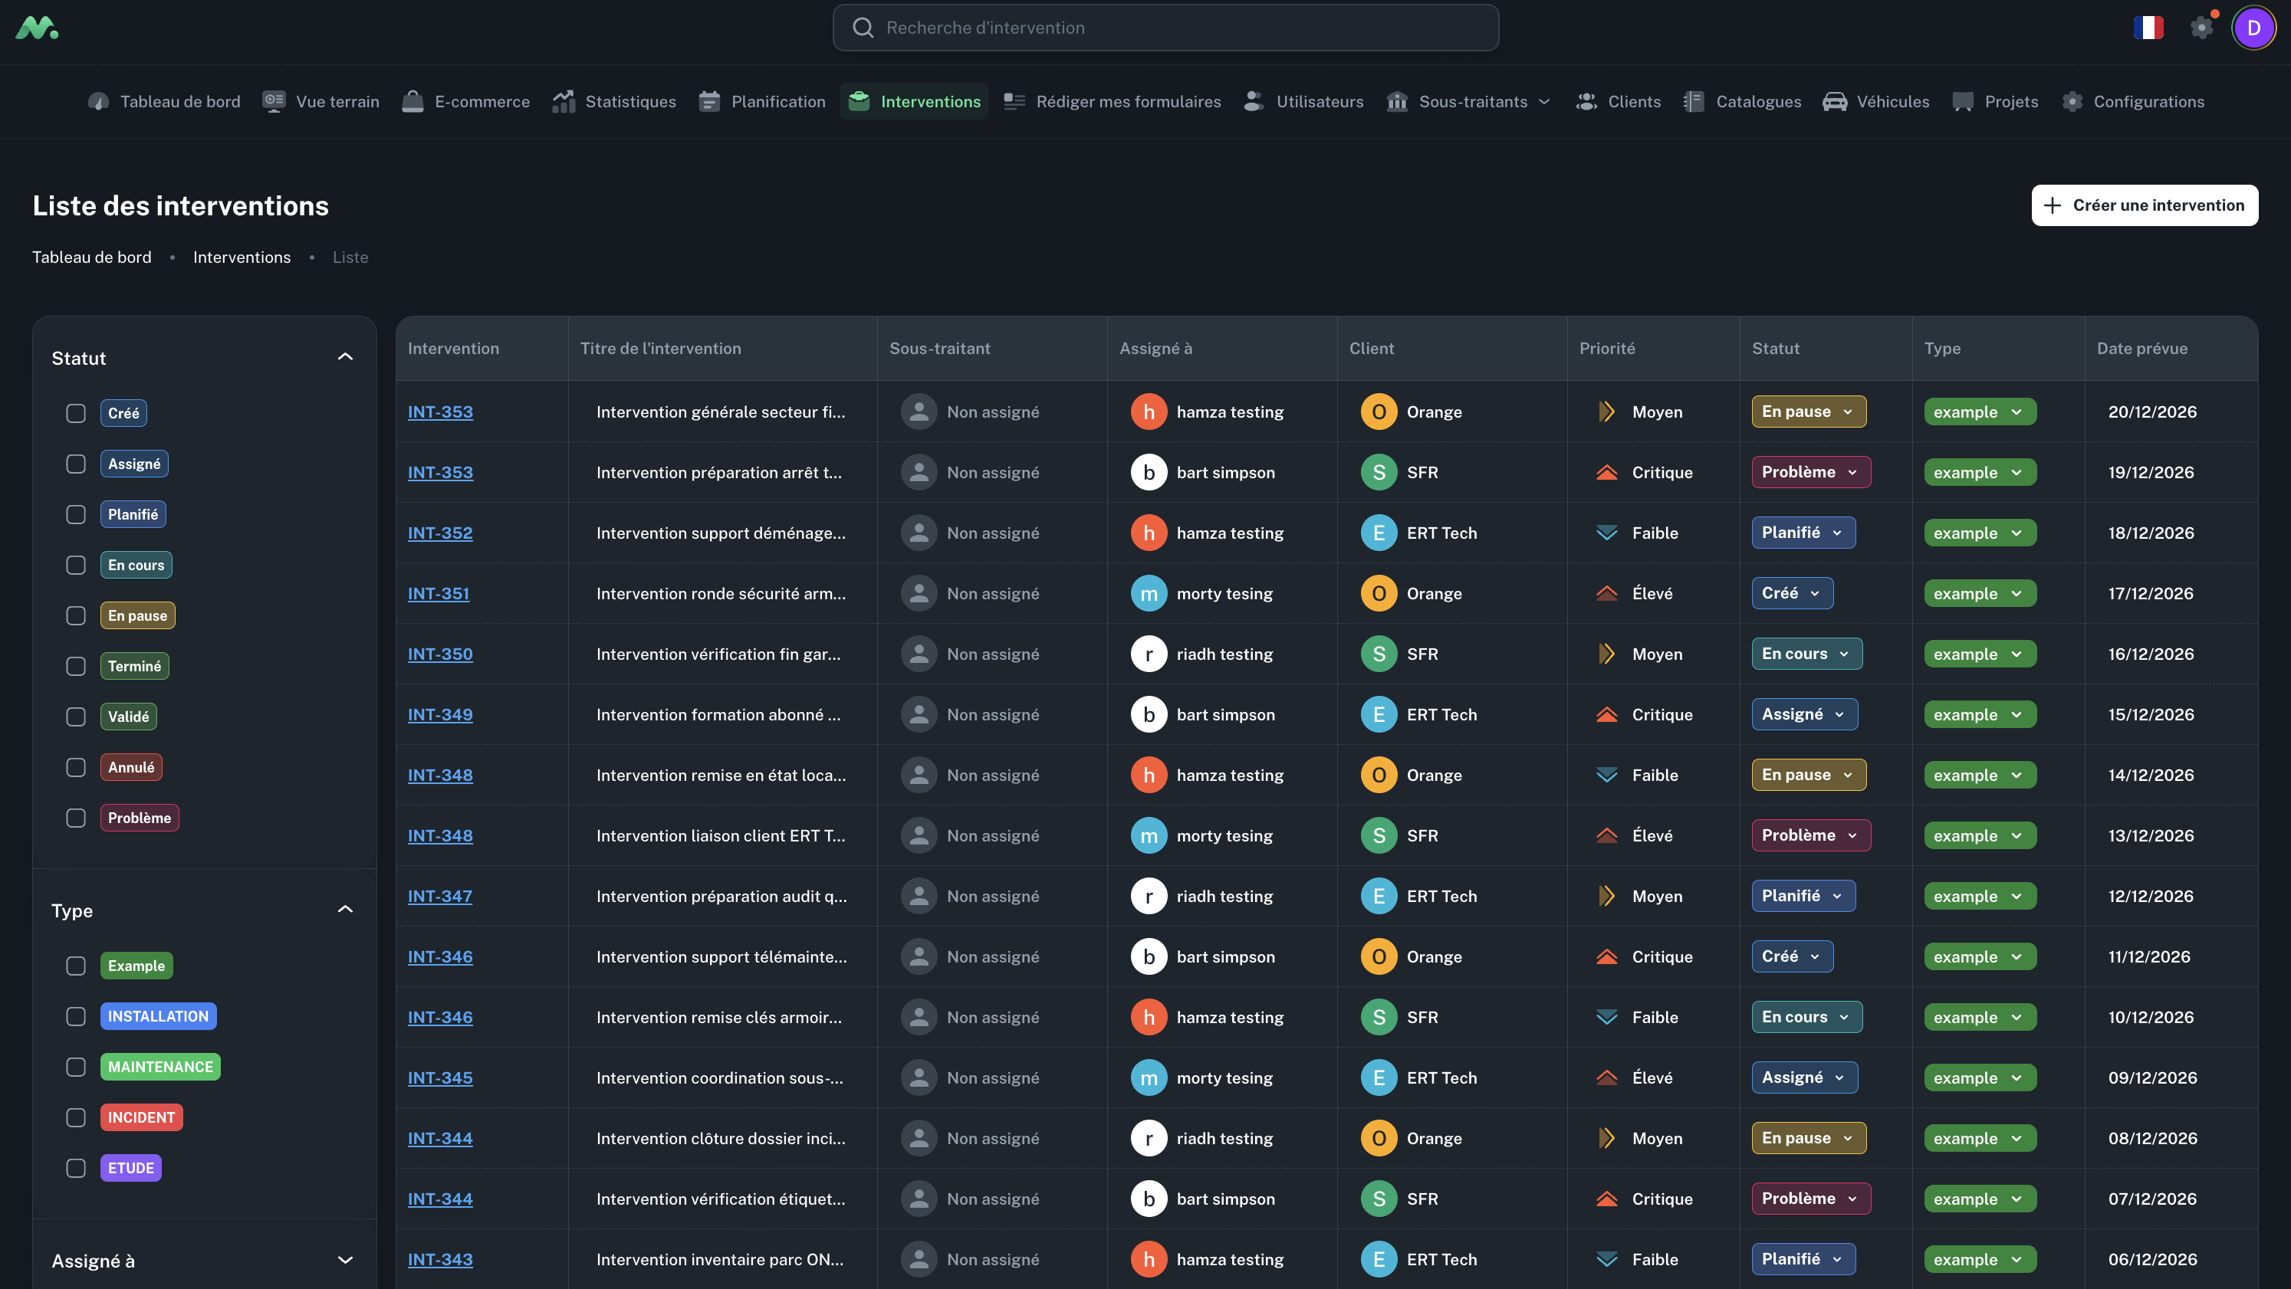This screenshot has width=2291, height=1289.
Task: Click the Vue terrain icon
Action: click(274, 101)
